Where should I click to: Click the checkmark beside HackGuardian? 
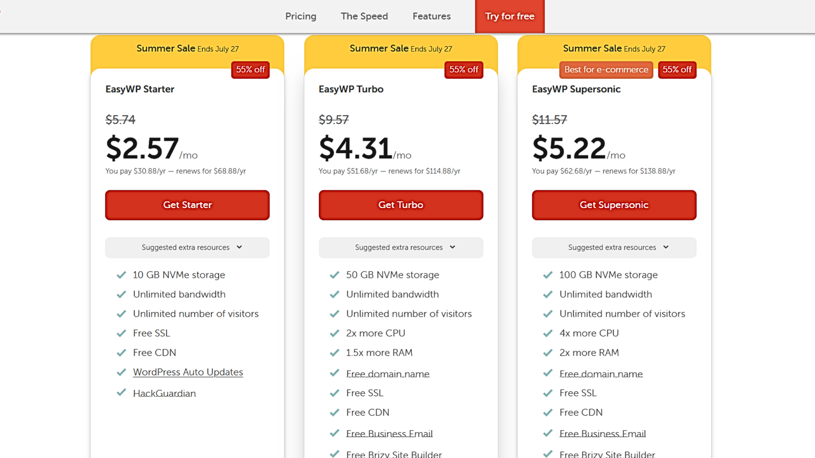coord(121,392)
